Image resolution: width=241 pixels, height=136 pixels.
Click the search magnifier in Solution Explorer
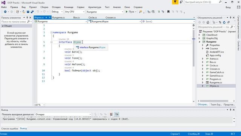232,27
